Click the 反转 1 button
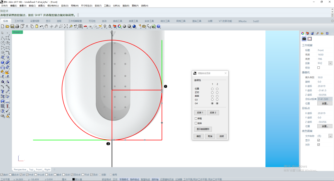Image resolution: width=334 pixels, height=181 pixels. pos(200,113)
